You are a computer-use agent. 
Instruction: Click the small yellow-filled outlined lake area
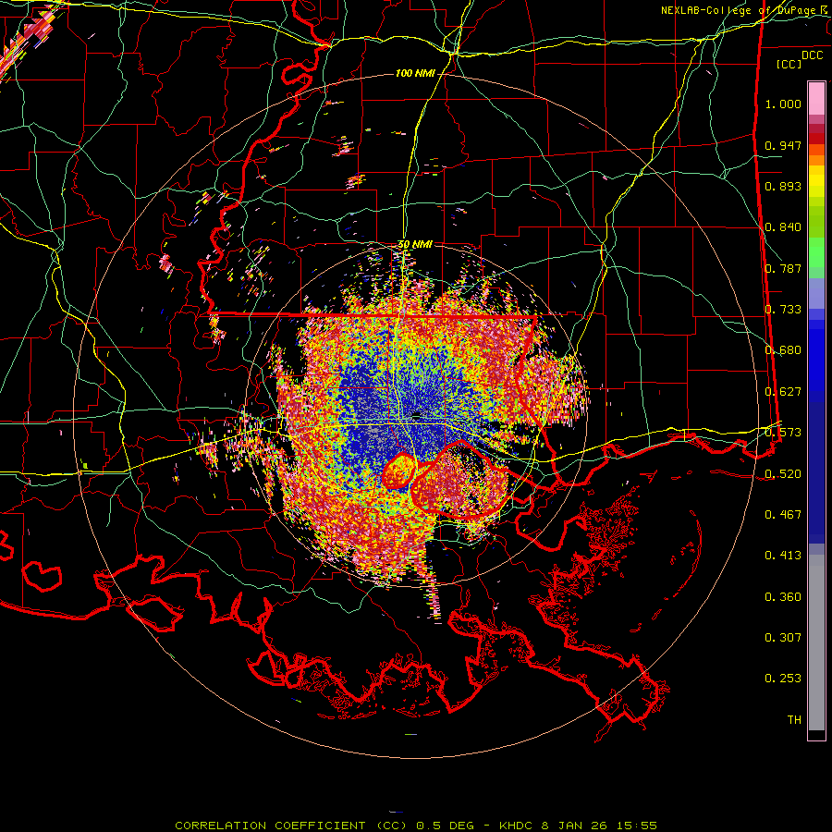tap(398, 471)
